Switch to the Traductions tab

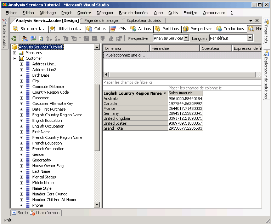click(230, 29)
